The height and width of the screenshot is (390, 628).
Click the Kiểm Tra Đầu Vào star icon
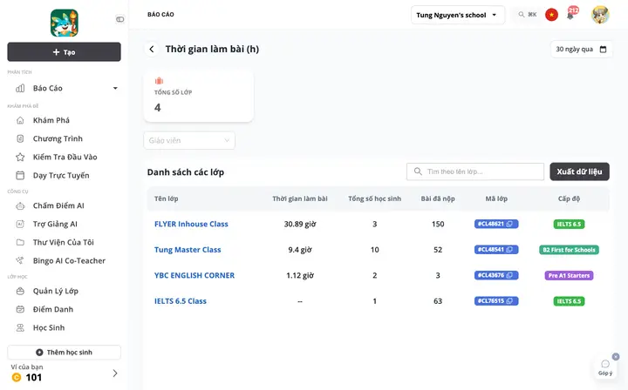(20, 157)
